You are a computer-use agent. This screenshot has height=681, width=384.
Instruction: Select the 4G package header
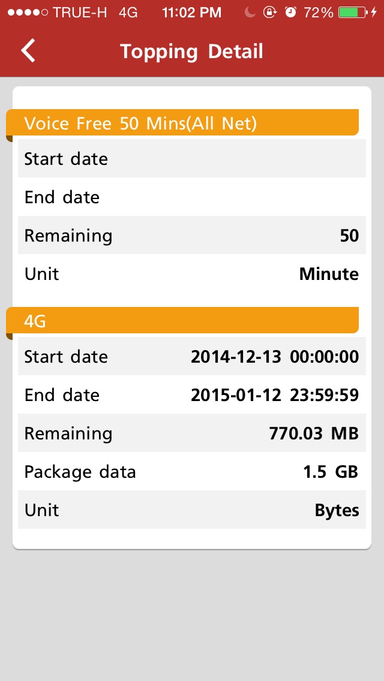[182, 321]
